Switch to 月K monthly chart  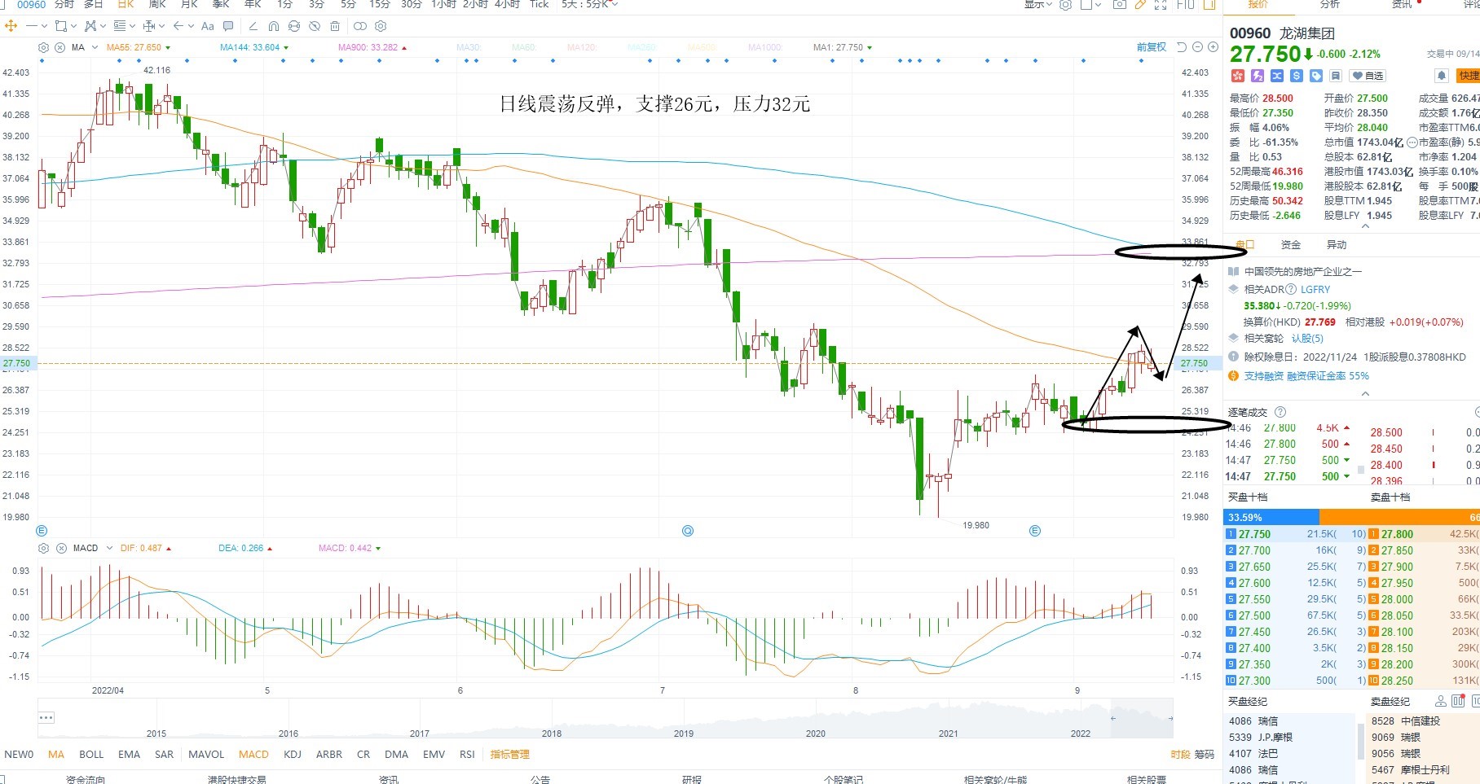[189, 4]
